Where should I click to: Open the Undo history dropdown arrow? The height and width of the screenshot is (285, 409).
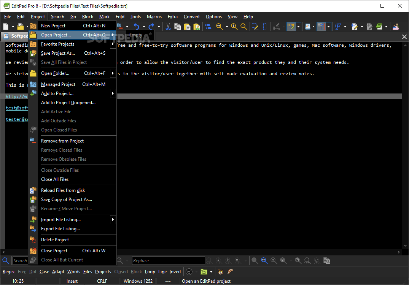tap(144, 27)
